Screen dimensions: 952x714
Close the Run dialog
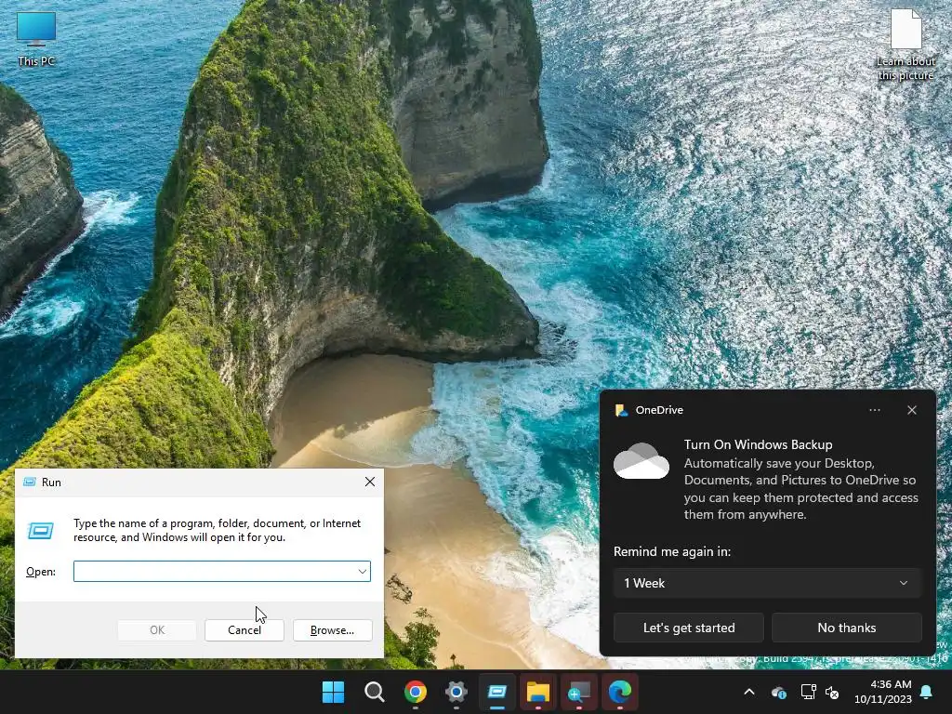tap(370, 482)
